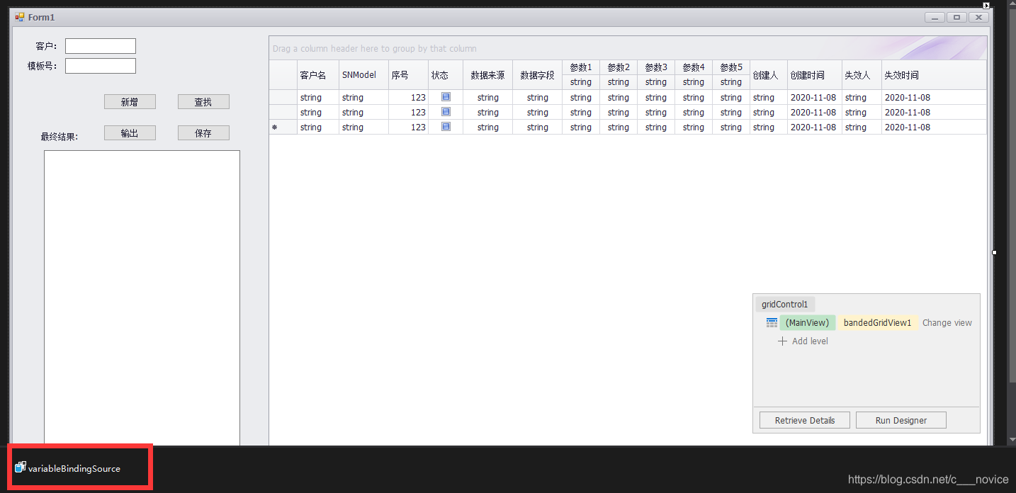The width and height of the screenshot is (1016, 493).
Task: Toggle 状态 checkbox in second grid row
Action: click(x=446, y=112)
